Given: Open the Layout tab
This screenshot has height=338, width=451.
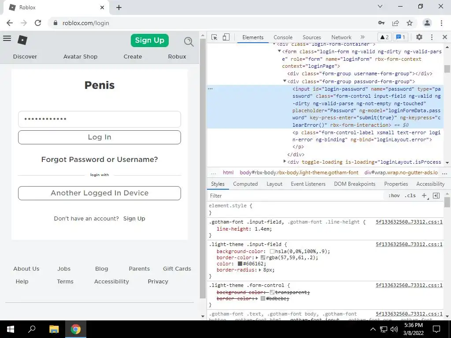Looking at the screenshot, I should [274, 184].
